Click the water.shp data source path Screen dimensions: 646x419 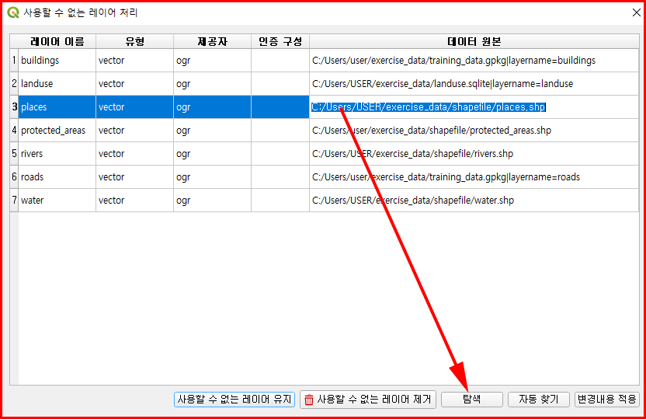click(474, 200)
